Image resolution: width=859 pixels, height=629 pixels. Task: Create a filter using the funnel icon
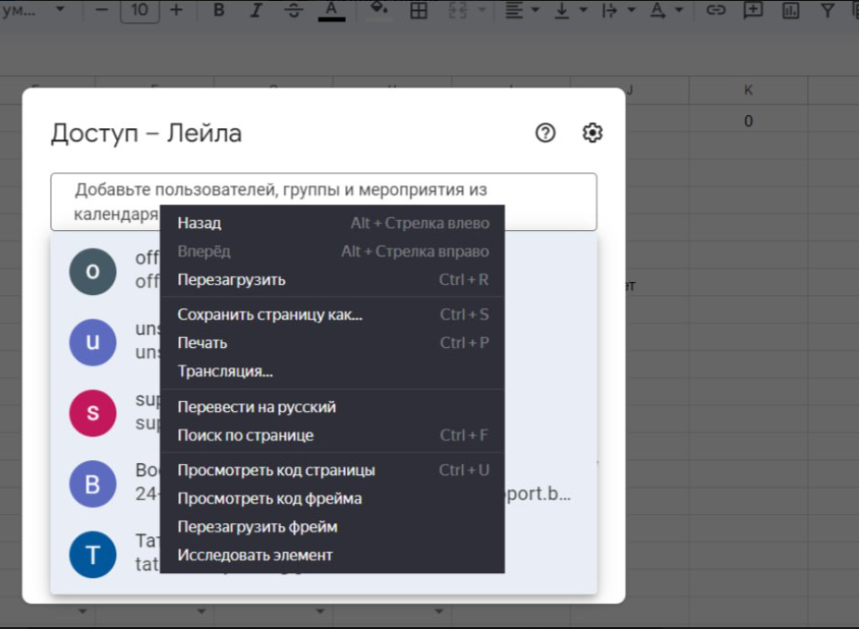pyautogui.click(x=827, y=10)
